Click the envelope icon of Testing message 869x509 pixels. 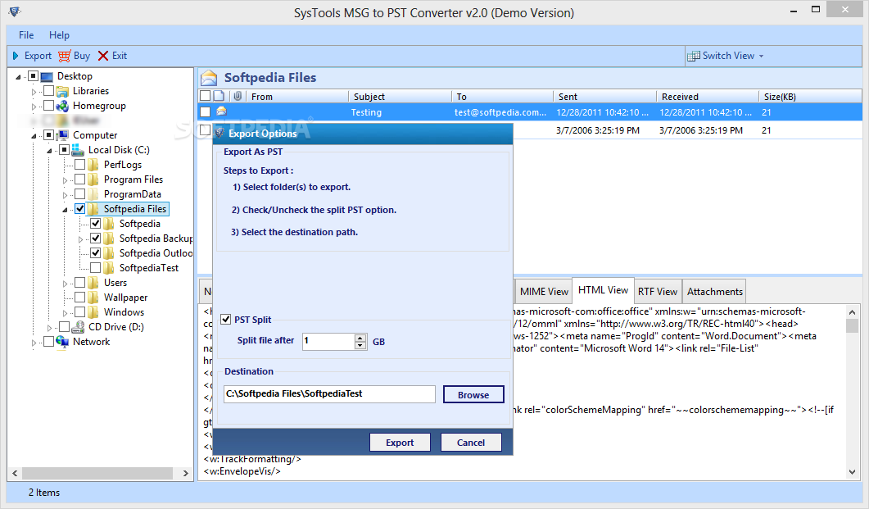tap(222, 111)
